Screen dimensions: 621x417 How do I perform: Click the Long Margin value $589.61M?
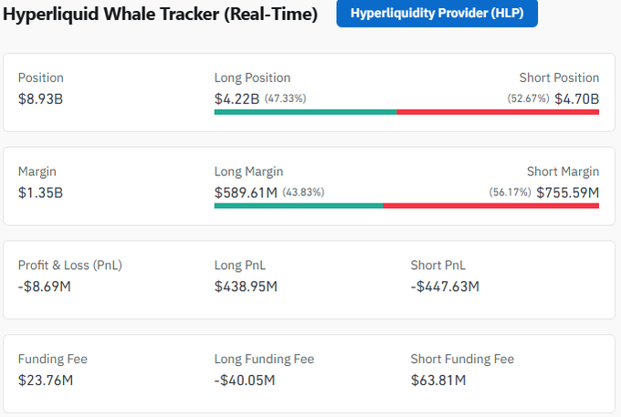[x=246, y=193]
